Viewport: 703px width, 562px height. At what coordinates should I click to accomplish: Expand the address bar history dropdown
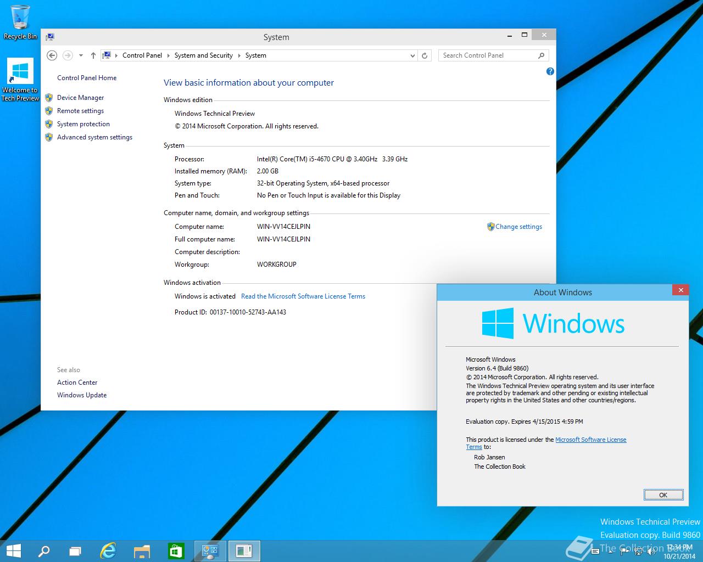tap(412, 55)
